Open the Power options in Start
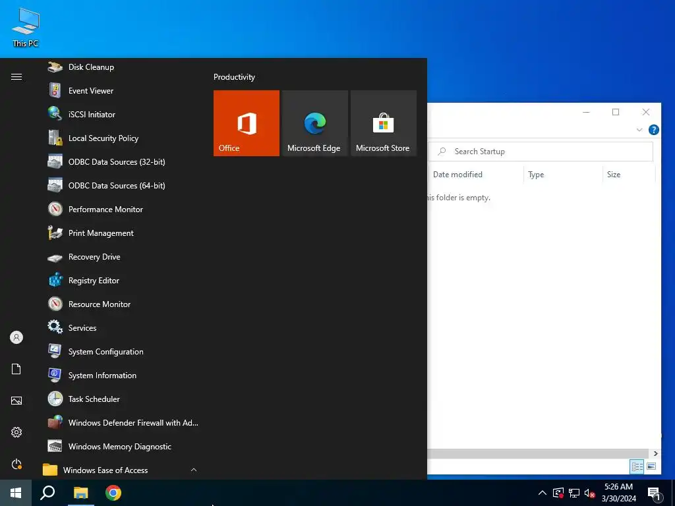675x506 pixels. pos(16,464)
